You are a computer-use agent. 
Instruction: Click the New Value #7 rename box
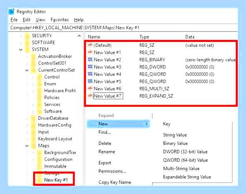(x=108, y=96)
